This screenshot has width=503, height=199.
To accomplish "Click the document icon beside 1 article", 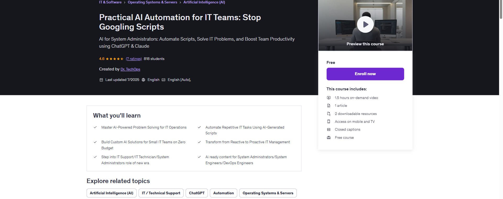I will [329, 106].
